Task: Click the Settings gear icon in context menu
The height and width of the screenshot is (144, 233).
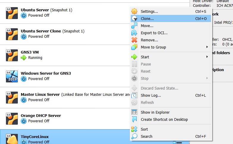Action: [134, 11]
